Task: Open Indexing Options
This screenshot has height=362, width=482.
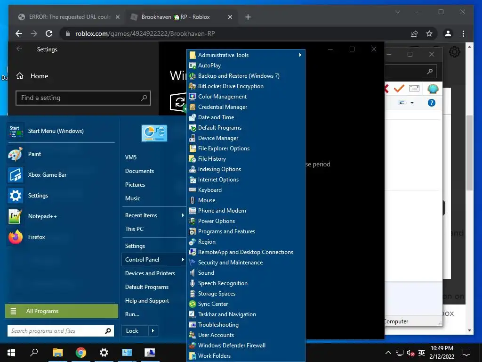Action: pyautogui.click(x=246, y=169)
